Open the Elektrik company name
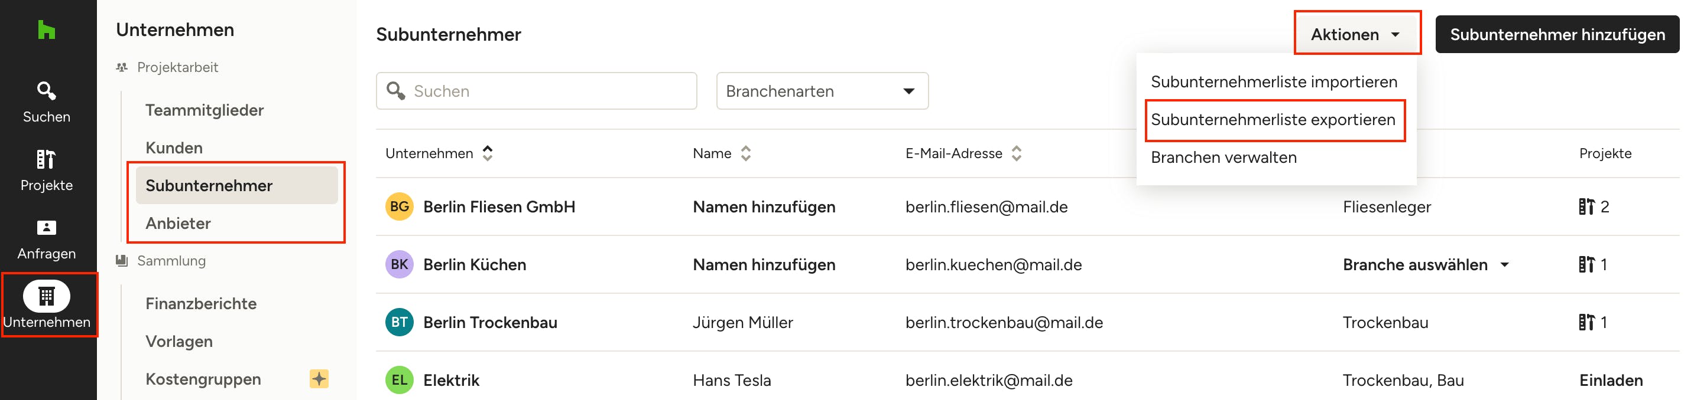Screen dimensions: 1694x400 [x=451, y=381]
